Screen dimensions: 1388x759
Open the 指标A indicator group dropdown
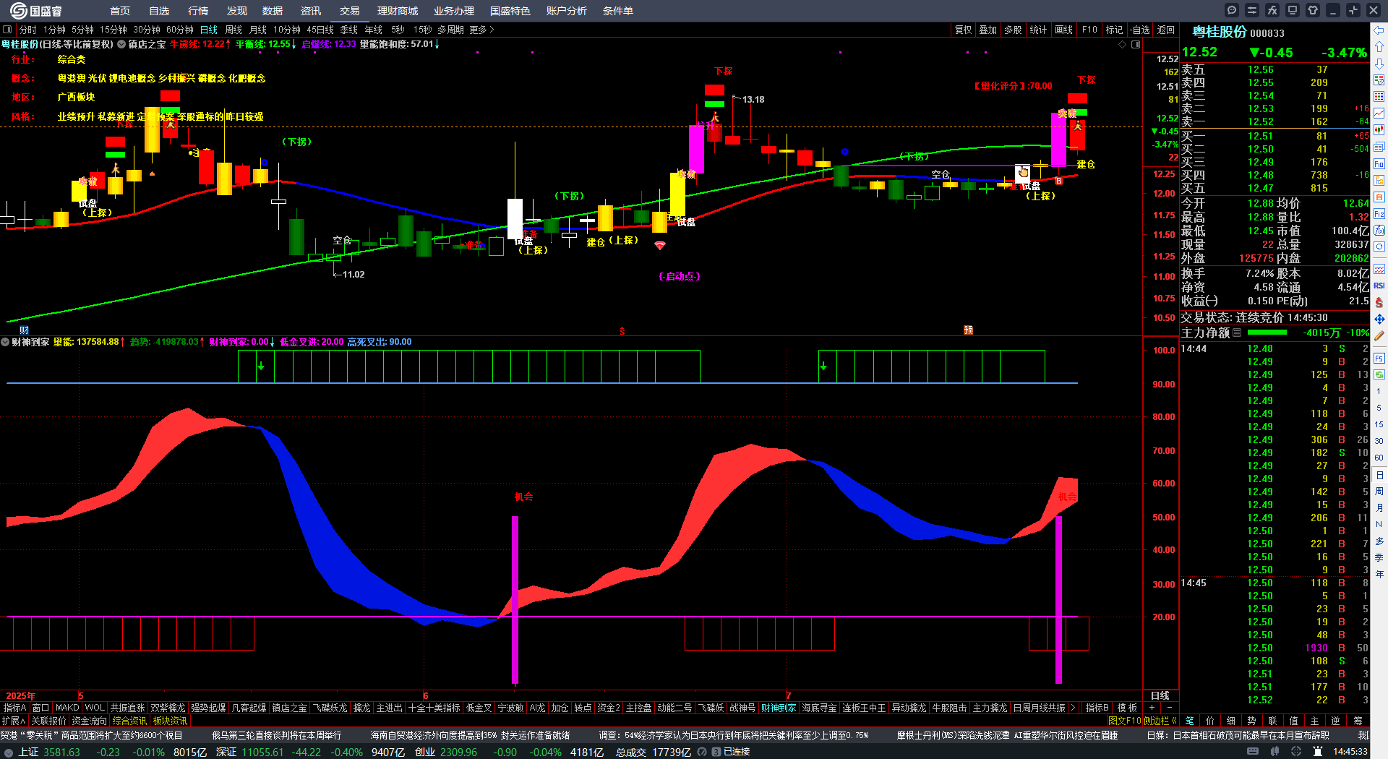[x=14, y=708]
